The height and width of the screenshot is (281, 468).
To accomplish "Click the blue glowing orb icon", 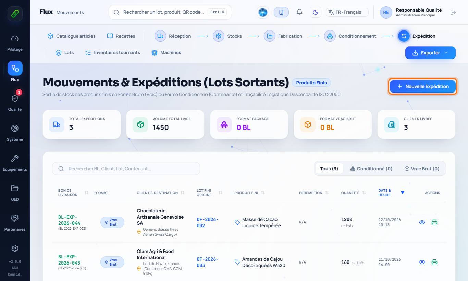I will pyautogui.click(x=263, y=12).
